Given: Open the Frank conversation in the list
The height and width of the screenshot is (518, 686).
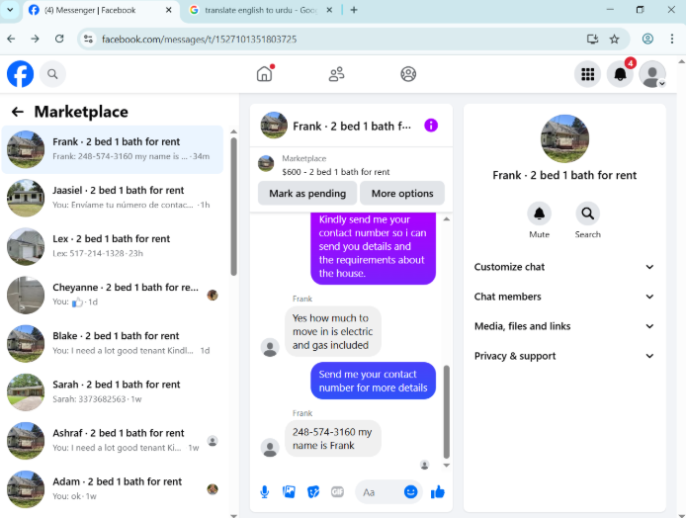Looking at the screenshot, I should 113,149.
